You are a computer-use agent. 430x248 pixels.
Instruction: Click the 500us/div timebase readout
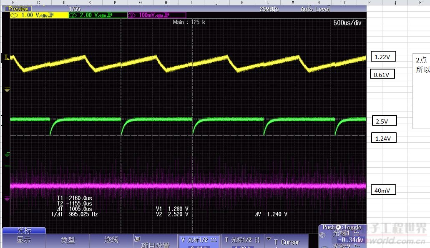[x=347, y=23]
